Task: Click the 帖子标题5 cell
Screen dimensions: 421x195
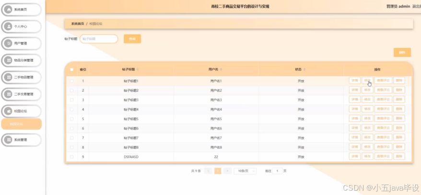Action: coord(131,119)
